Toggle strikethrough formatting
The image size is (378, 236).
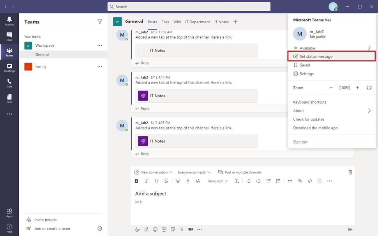tap(166, 181)
